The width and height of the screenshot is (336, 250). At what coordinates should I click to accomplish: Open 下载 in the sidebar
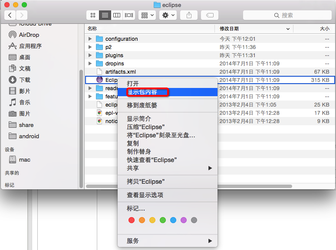pyautogui.click(x=19, y=80)
